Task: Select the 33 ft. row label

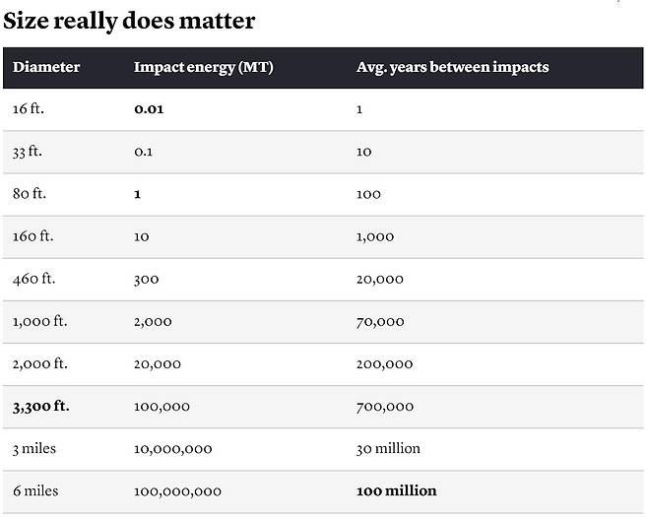Action: click(28, 152)
